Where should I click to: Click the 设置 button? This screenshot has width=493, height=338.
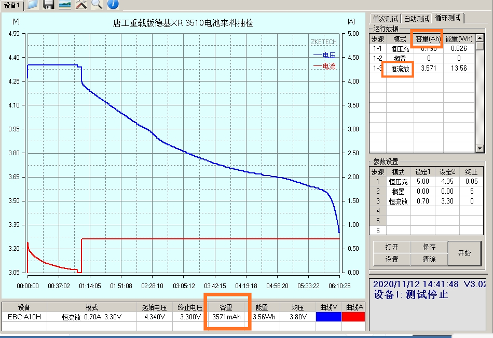pyautogui.click(x=392, y=259)
